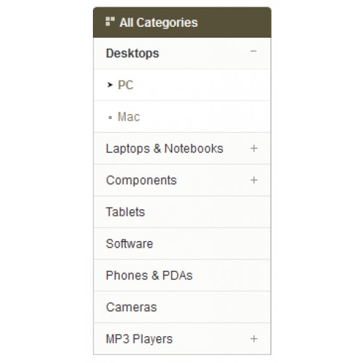Open Phones & PDAs category
363x363 pixels.
coord(149,275)
